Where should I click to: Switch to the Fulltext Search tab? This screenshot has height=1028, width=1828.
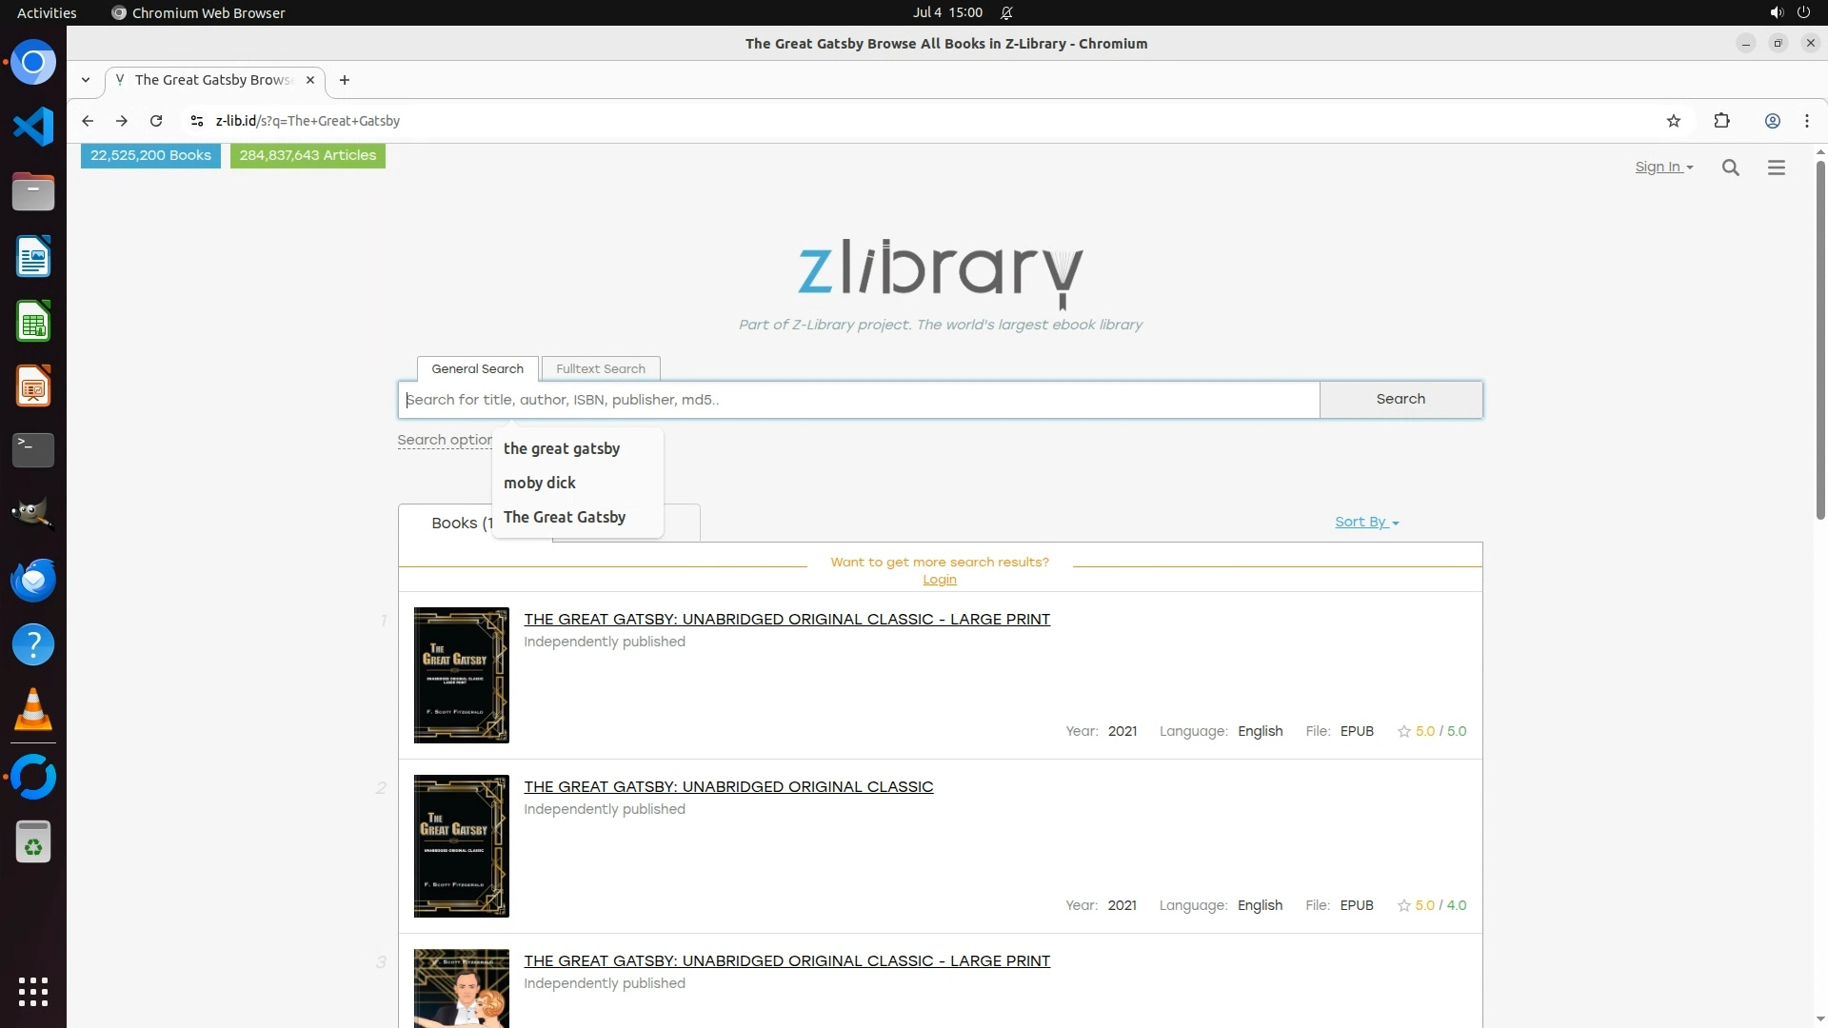600,368
